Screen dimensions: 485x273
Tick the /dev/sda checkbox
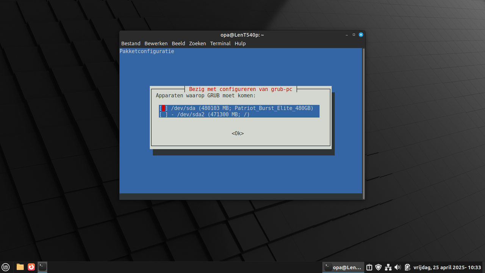point(163,108)
